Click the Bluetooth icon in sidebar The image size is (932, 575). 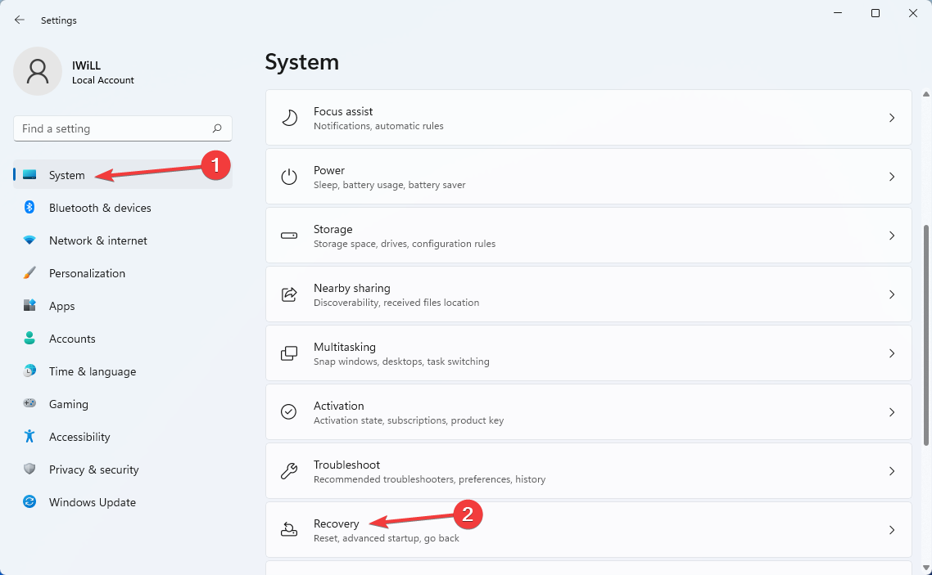tap(29, 207)
